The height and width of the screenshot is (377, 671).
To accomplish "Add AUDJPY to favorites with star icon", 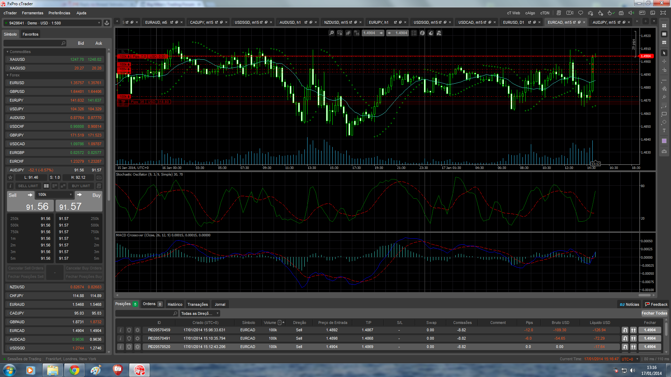I will 10,177.
